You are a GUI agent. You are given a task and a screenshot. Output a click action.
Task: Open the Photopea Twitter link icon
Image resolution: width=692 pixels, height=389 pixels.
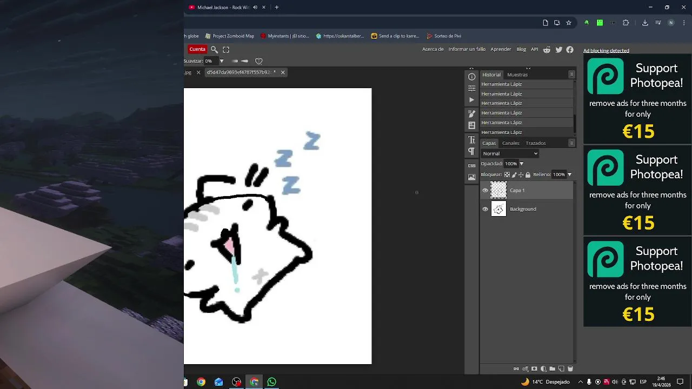(558, 49)
